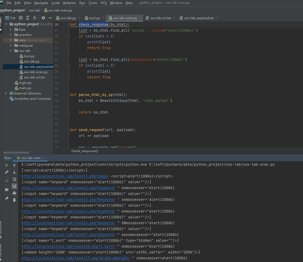Toggle scroll to end in Run console
Screen dimensions: 303x262
click(14, 186)
